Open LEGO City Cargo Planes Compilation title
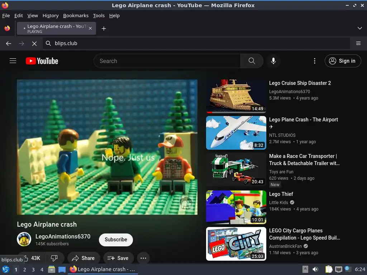This screenshot has width=367, height=275. pyautogui.click(x=305, y=234)
